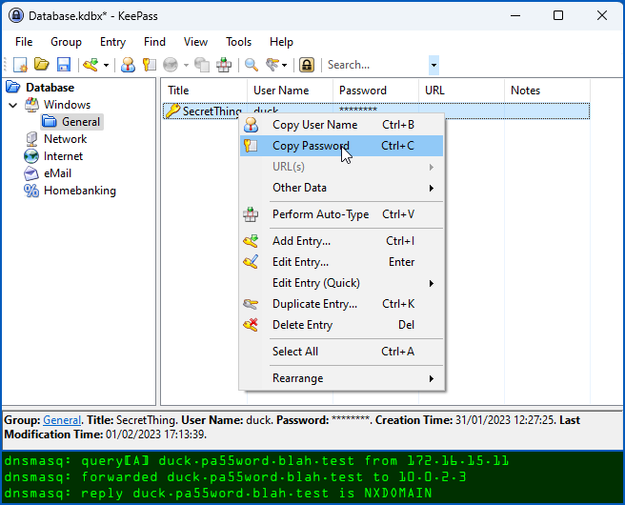This screenshot has height=505, width=625.
Task: Choose Select All in context menu
Action: click(342, 352)
